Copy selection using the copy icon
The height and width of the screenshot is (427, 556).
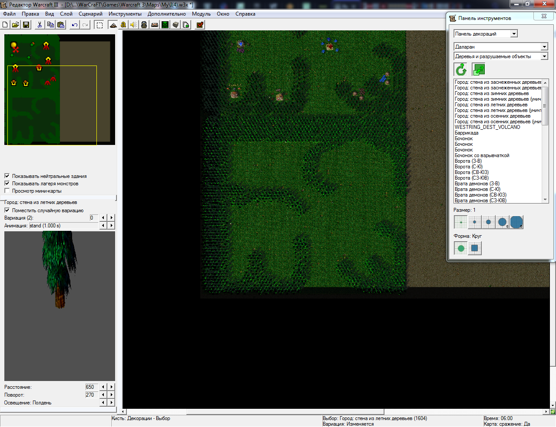coord(50,25)
